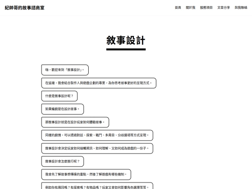Open the 關於我 menu item
Image resolution: width=252 pixels, height=189 pixels.
(x=190, y=7)
